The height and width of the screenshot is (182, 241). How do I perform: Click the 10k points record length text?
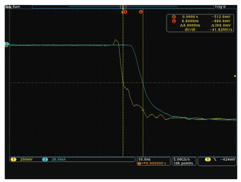click(x=183, y=163)
